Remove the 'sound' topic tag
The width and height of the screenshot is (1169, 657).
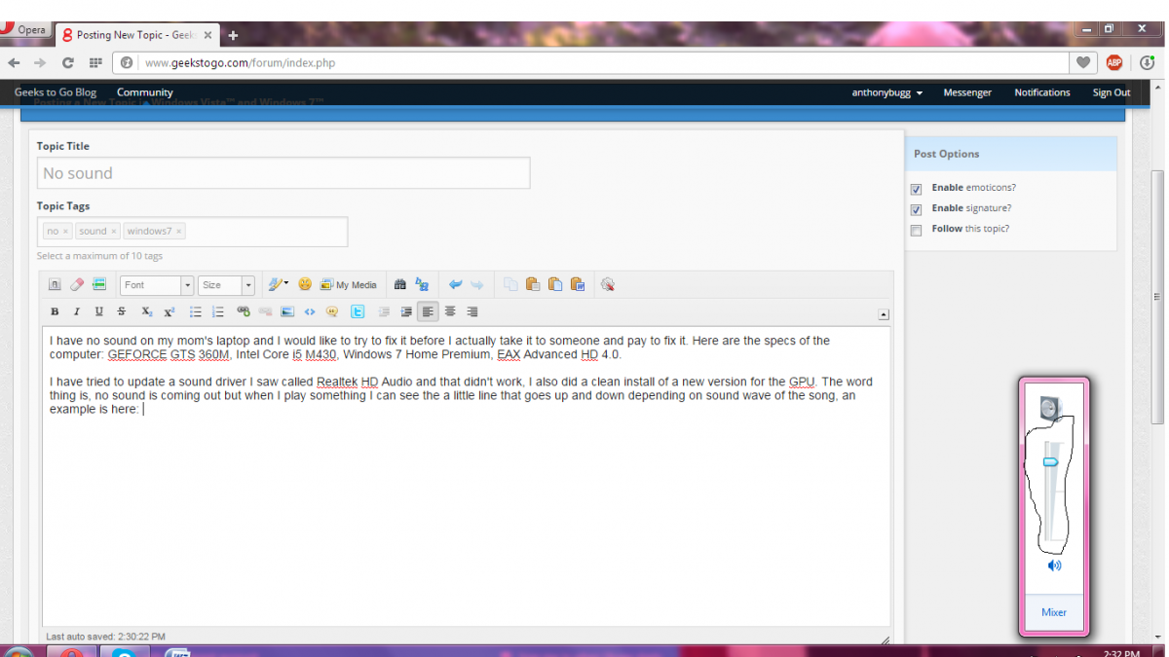[113, 232]
